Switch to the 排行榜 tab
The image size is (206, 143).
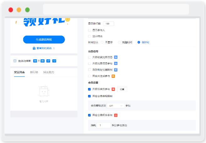(34, 72)
